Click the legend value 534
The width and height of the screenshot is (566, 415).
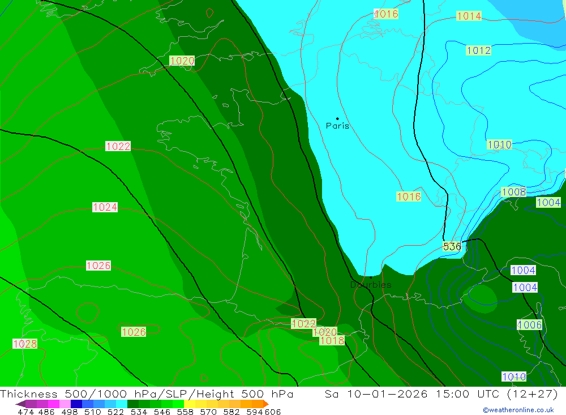coord(139,412)
